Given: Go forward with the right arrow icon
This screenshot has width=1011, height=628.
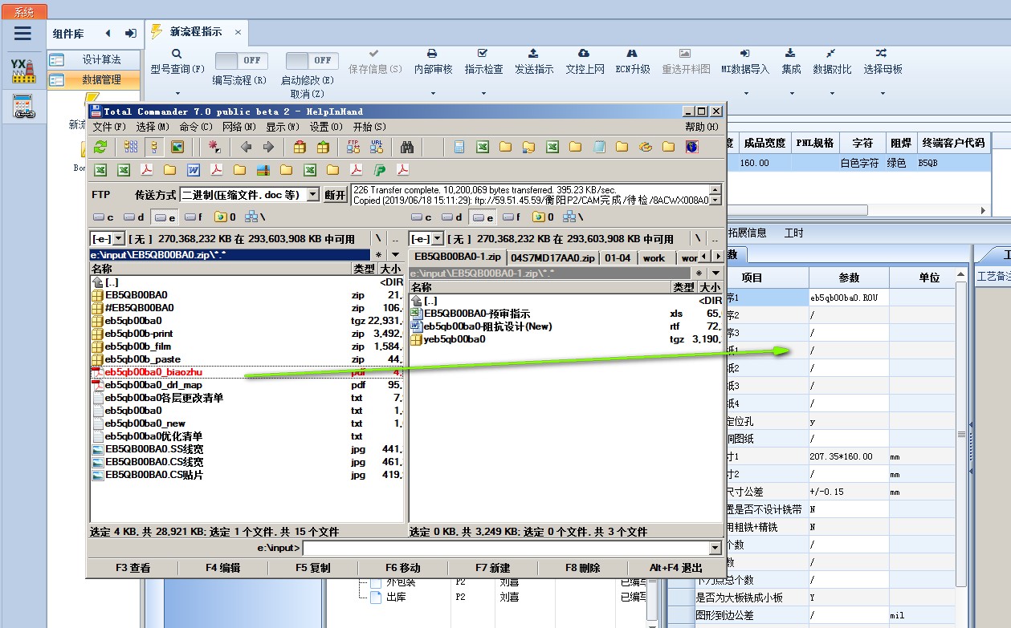Looking at the screenshot, I should coord(268,147).
